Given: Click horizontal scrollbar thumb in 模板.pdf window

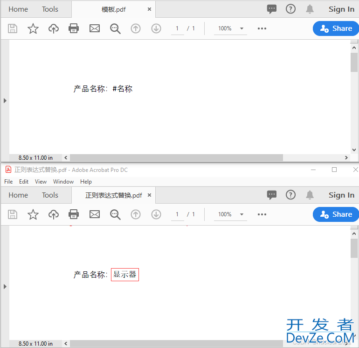Looking at the screenshot, I should pos(176,157).
